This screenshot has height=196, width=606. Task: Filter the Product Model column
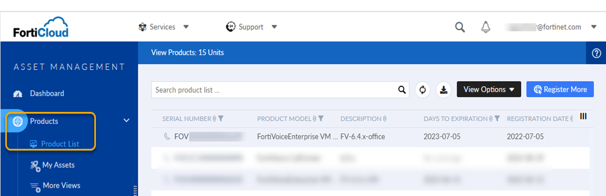321,119
